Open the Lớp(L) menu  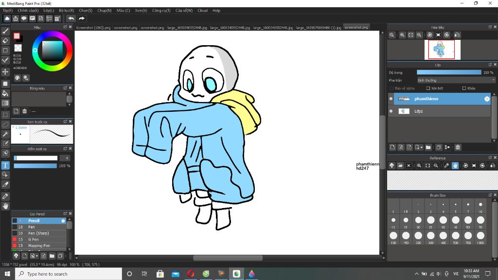(49, 11)
